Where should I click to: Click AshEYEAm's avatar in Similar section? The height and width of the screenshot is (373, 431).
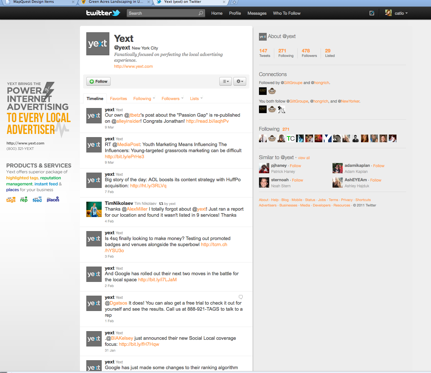338,183
